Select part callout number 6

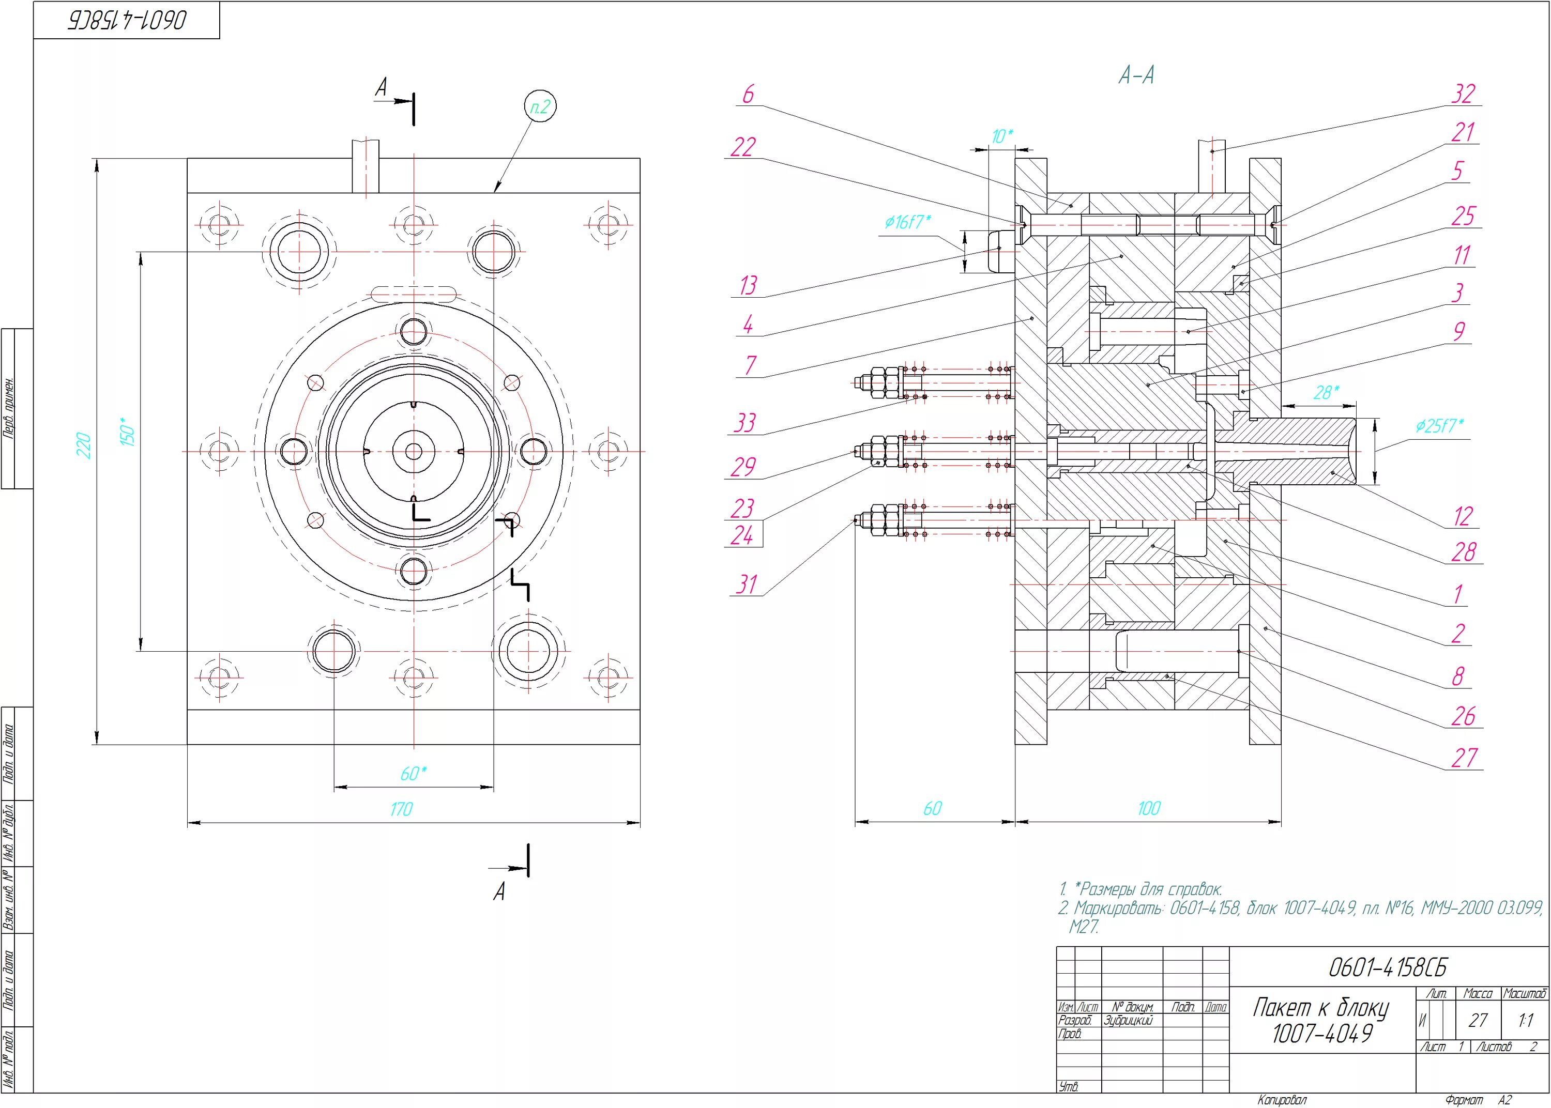point(748,94)
